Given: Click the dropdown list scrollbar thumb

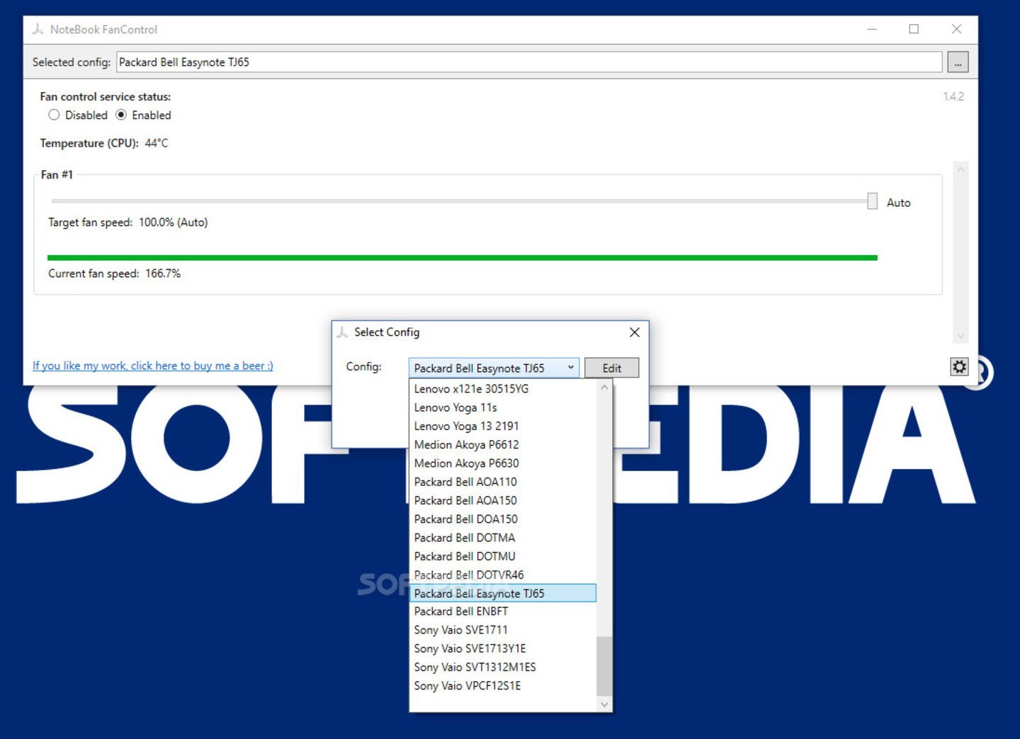Looking at the screenshot, I should [x=604, y=666].
